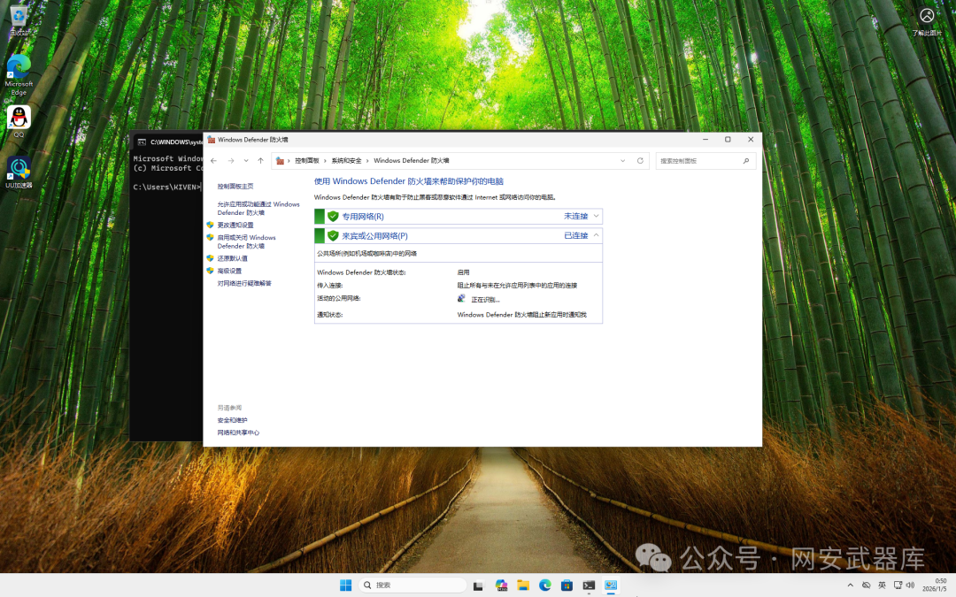This screenshot has width=956, height=597.
Task: Click the chevron before 控制面板 breadcrumb
Action: tap(289, 161)
